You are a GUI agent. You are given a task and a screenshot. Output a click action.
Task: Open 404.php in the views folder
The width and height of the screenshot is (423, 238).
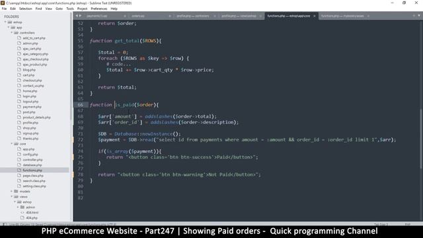pos(32,218)
